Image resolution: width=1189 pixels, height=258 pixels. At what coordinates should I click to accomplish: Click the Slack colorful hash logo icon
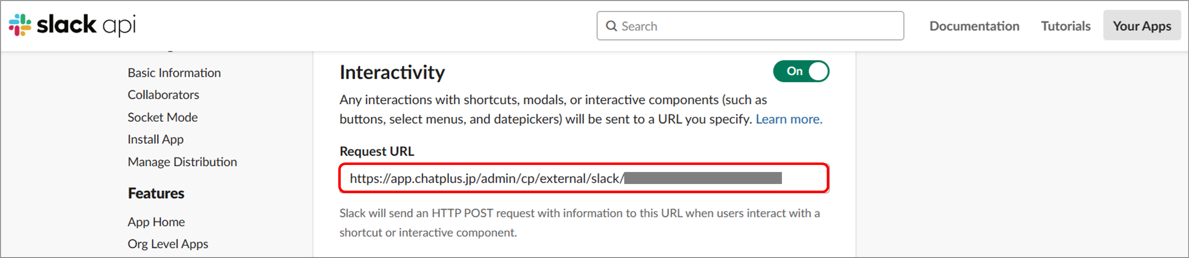(x=20, y=25)
